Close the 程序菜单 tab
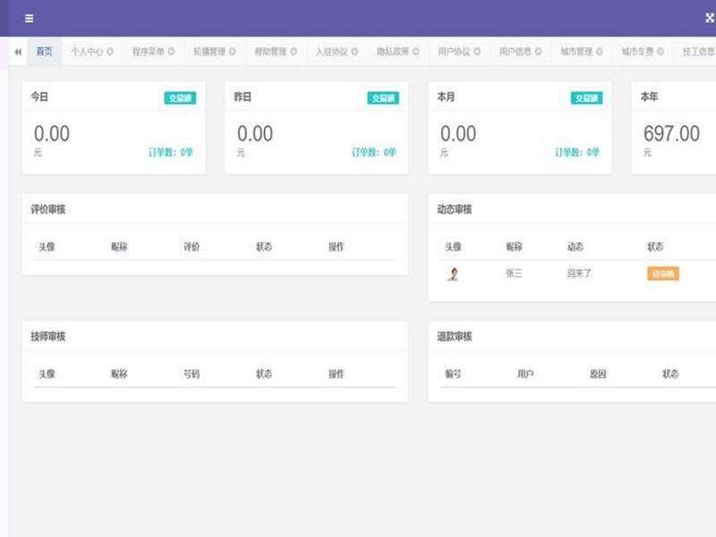Screen dimensions: 716x537 [x=171, y=52]
